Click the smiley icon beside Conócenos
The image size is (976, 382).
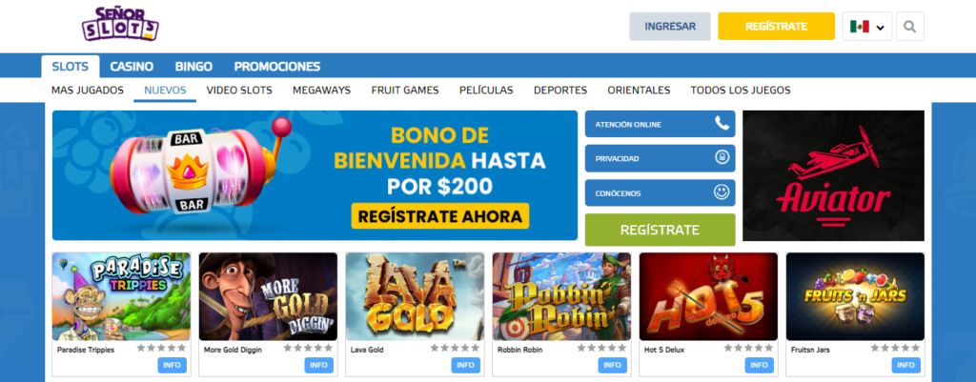pyautogui.click(x=722, y=192)
